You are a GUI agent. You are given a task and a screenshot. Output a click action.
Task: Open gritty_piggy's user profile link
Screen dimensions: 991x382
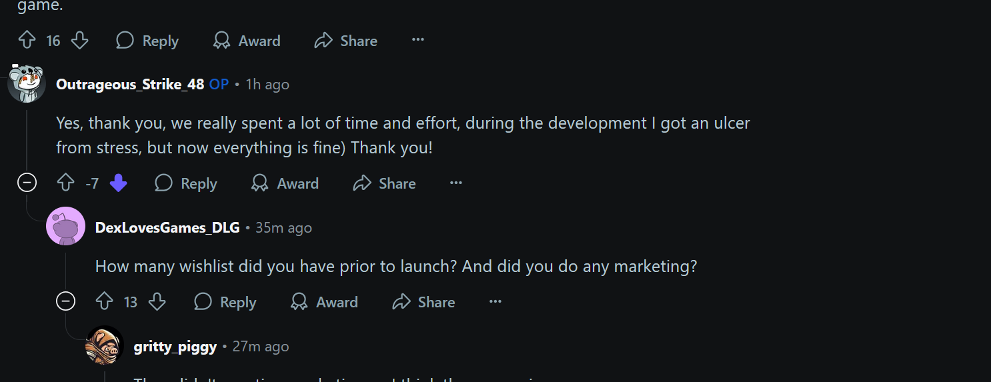(x=175, y=347)
